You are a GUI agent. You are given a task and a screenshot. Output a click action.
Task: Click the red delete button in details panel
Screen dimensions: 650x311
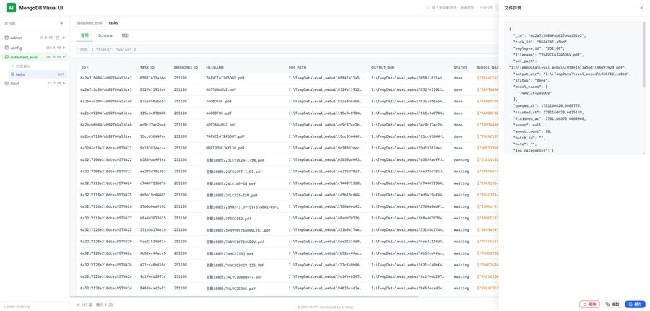[x=589, y=304]
